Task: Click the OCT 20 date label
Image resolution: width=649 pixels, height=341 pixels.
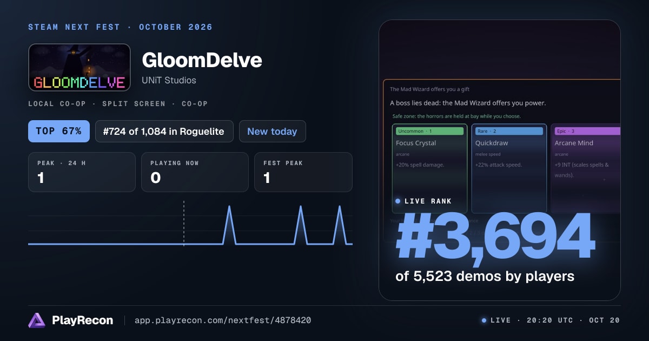Action: pos(604,320)
